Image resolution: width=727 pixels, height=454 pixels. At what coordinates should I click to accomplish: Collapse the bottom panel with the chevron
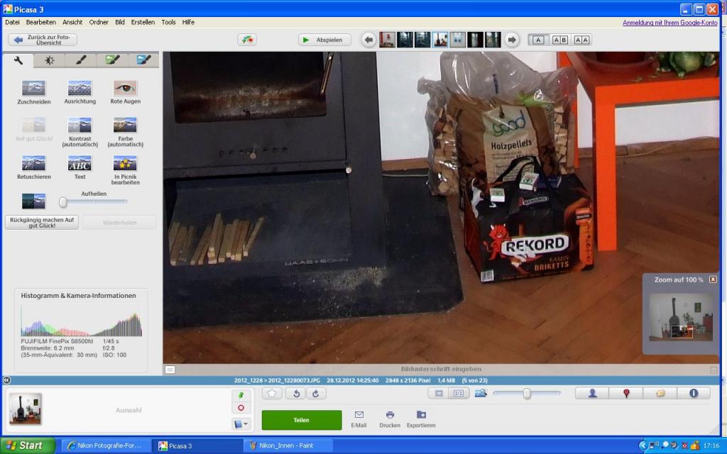[6, 380]
